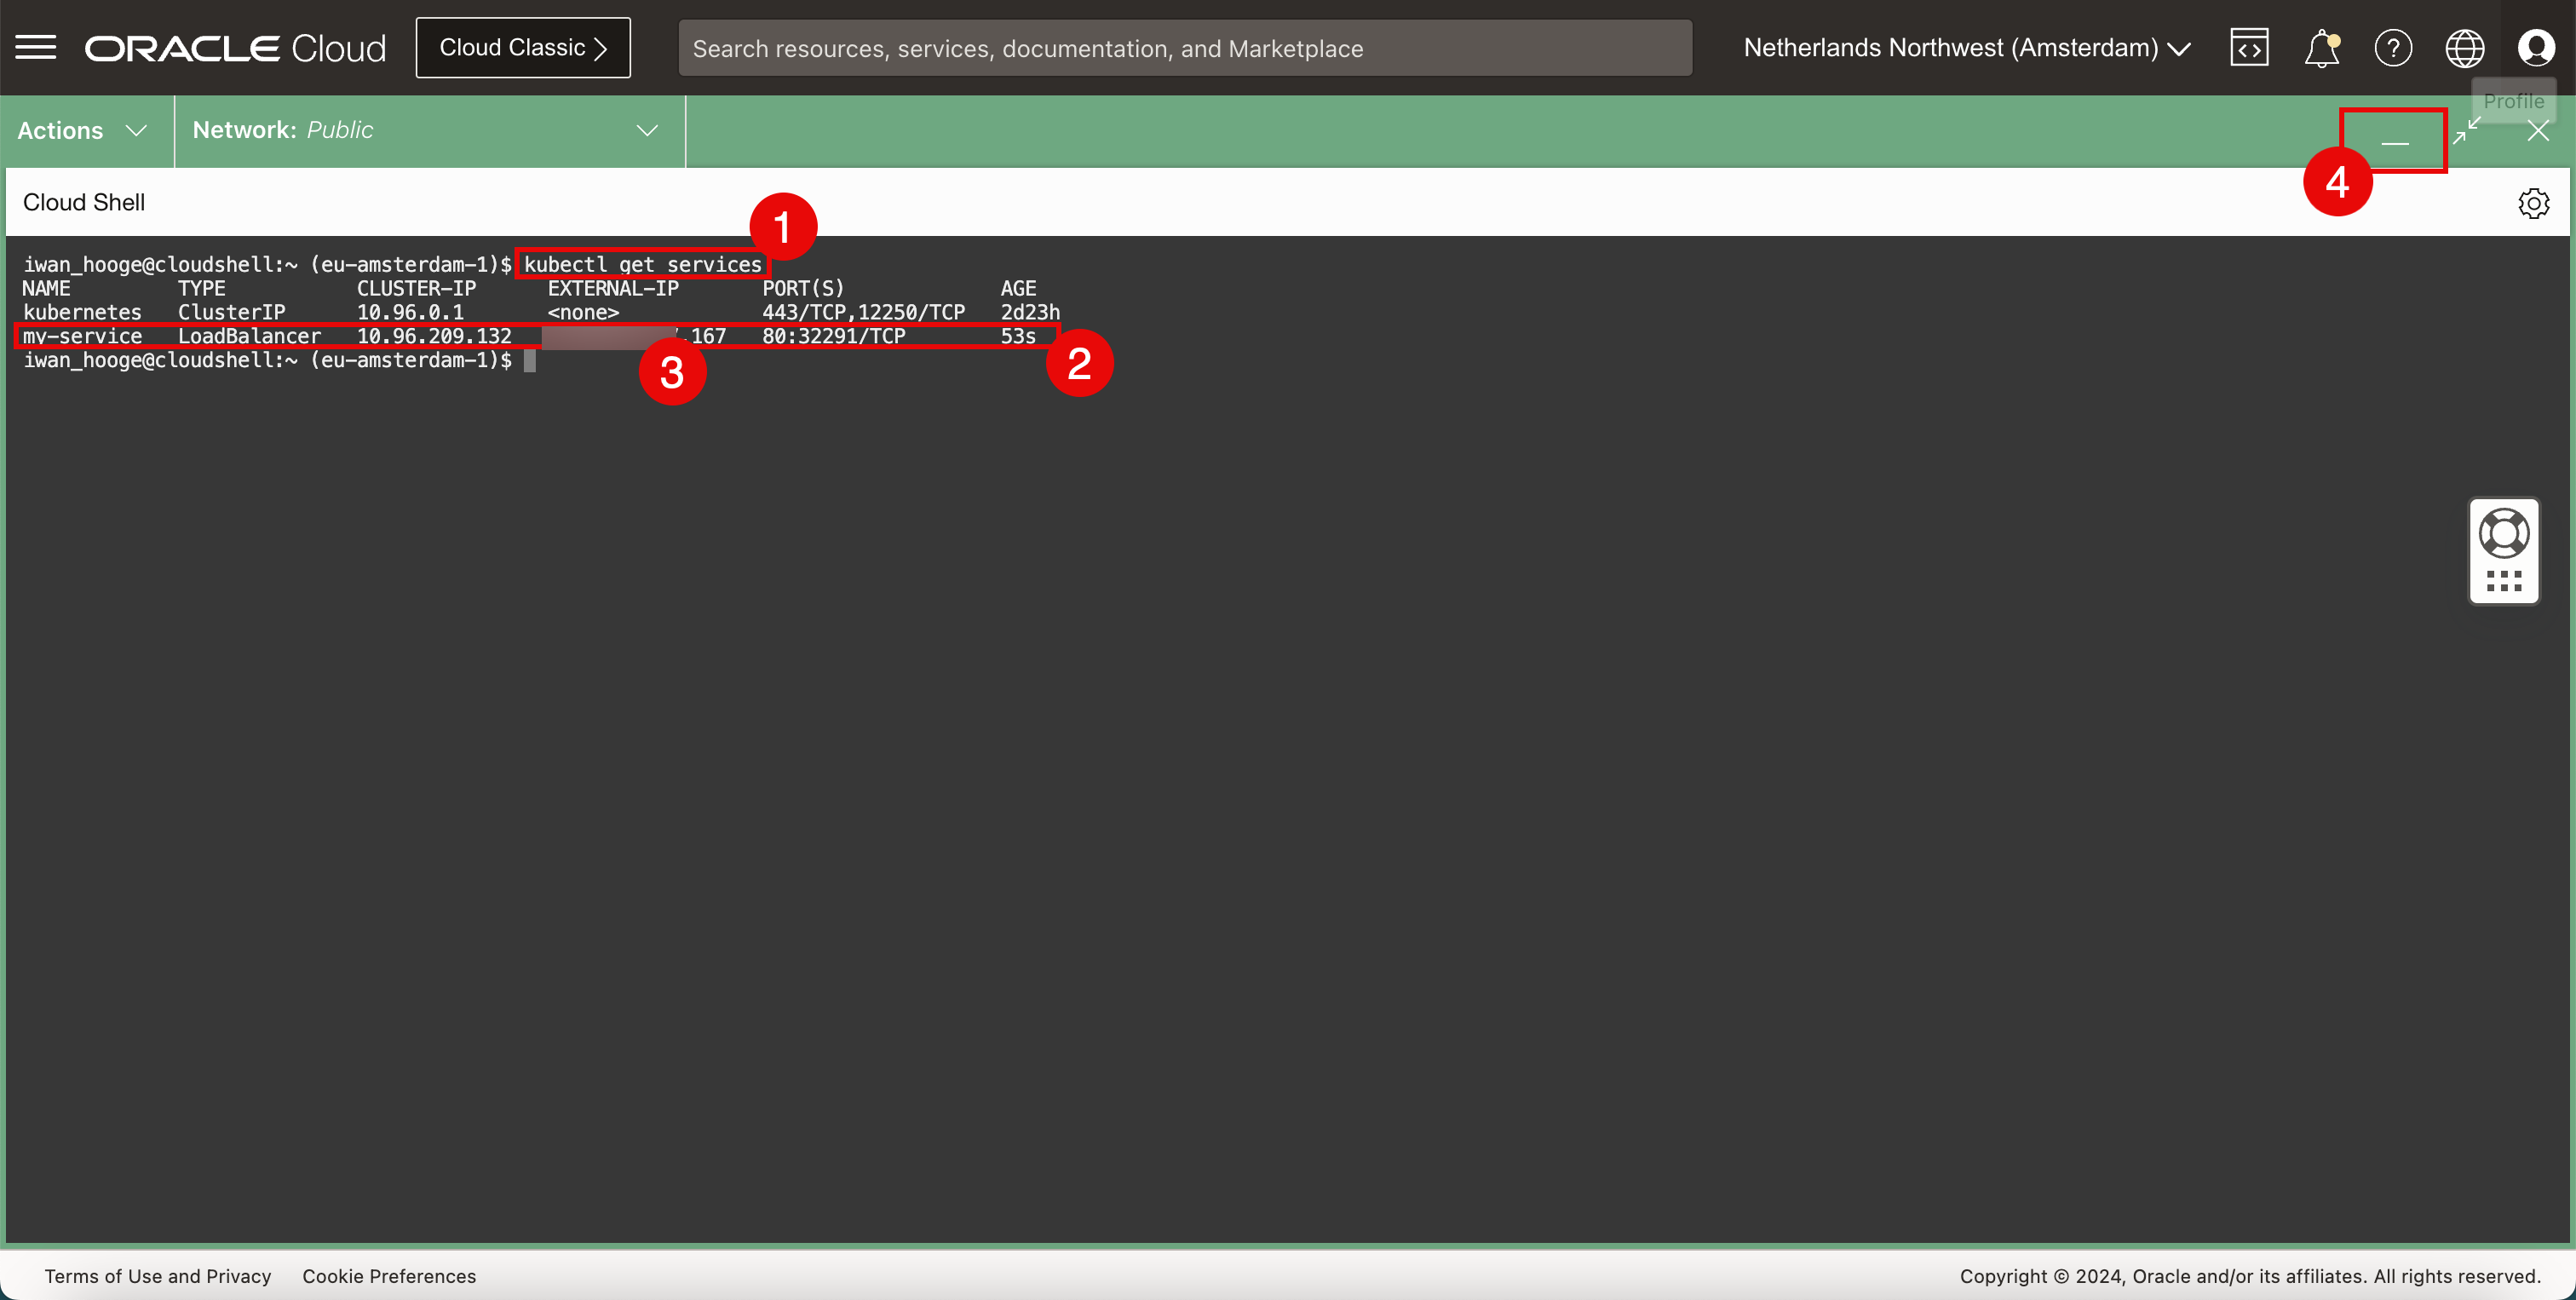Open the support lifebuoy help widget
Viewport: 2576px width, 1300px height.
pyautogui.click(x=2504, y=533)
